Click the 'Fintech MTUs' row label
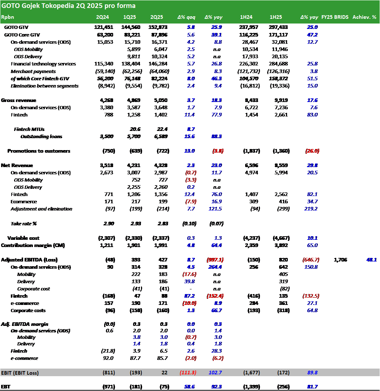Image resolution: width=380 pixels, height=391 pixels. (x=29, y=129)
